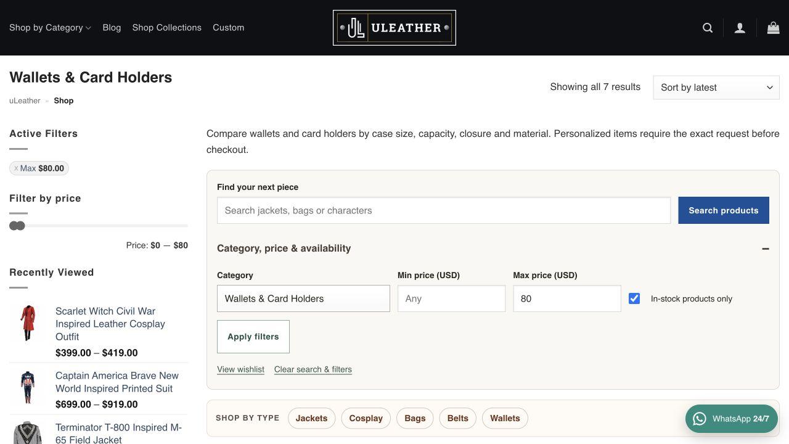Click the Shop breadcrumb

63,101
